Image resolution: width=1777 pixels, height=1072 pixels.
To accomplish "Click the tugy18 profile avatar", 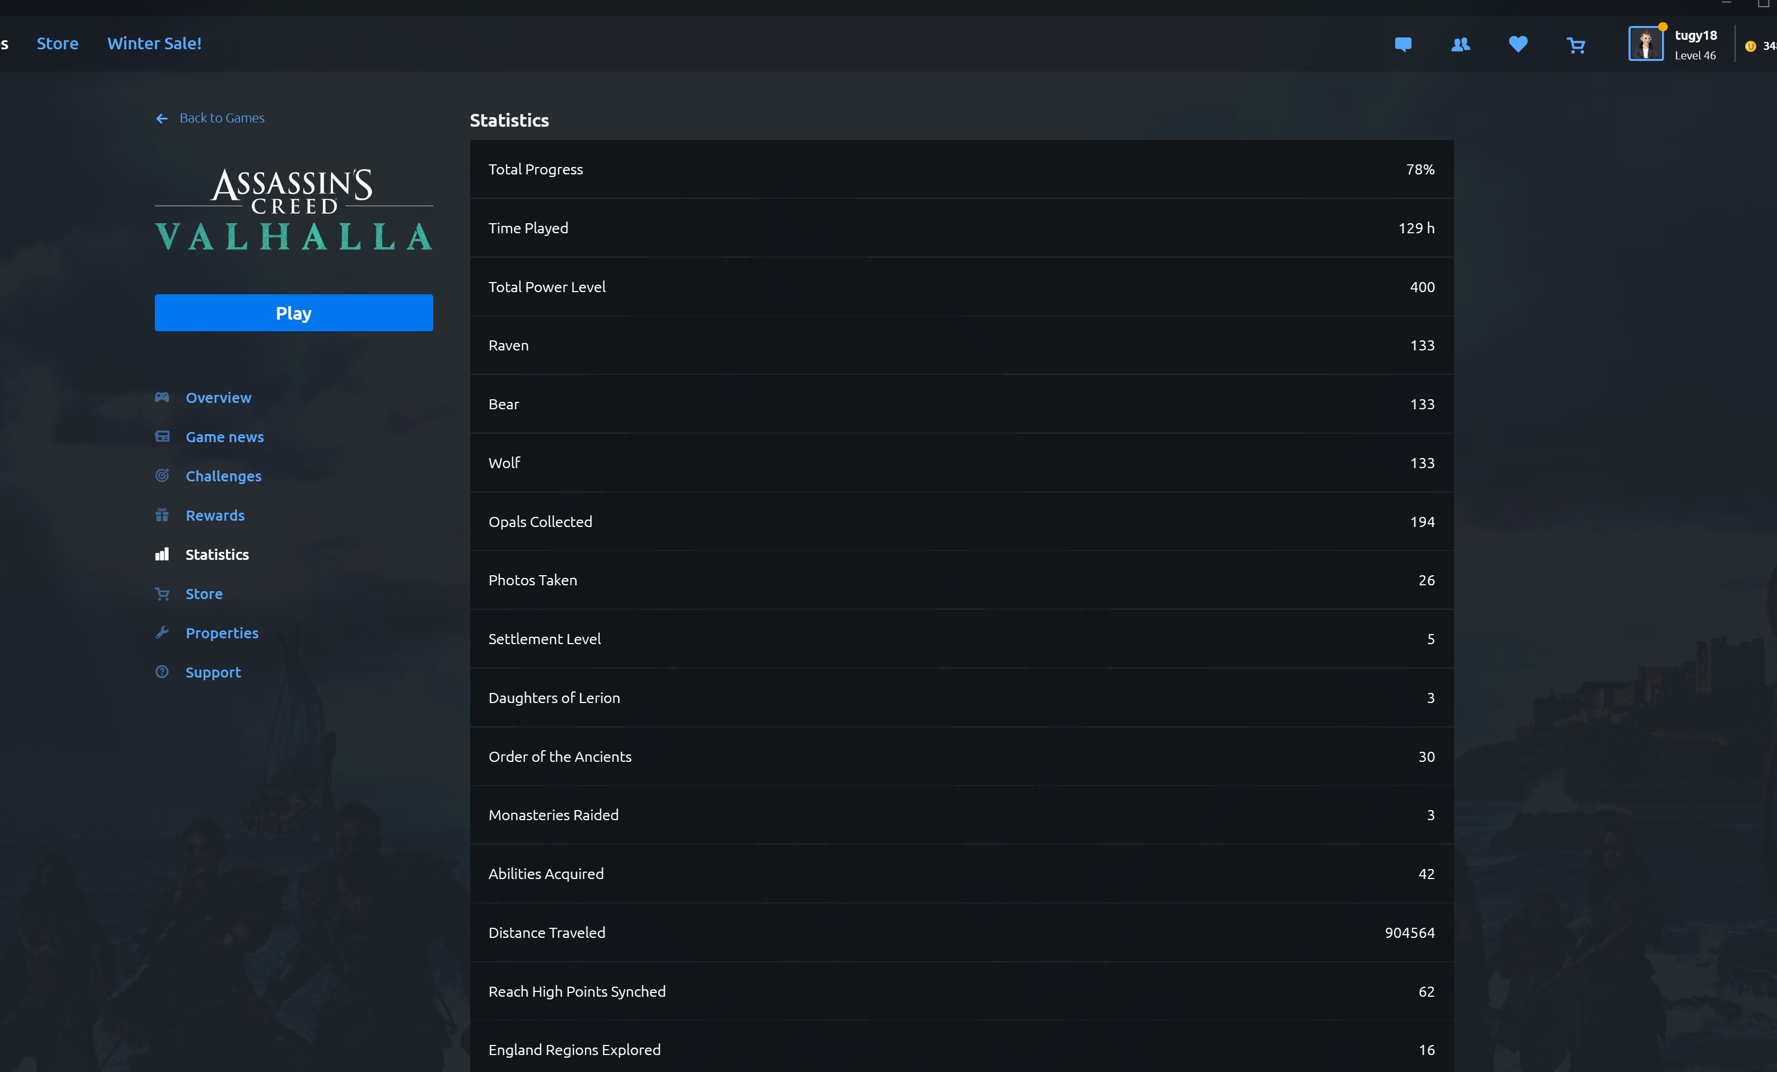I will point(1645,44).
